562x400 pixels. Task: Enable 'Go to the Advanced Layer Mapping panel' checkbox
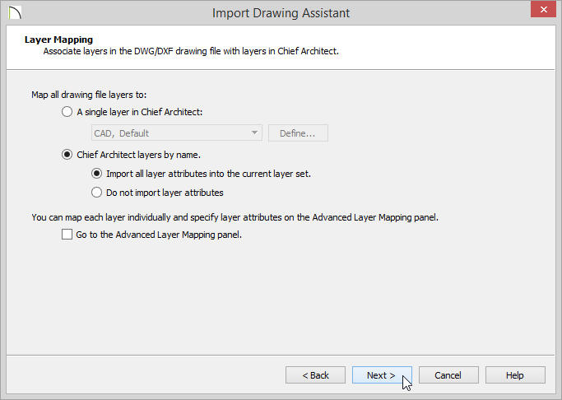coord(67,235)
